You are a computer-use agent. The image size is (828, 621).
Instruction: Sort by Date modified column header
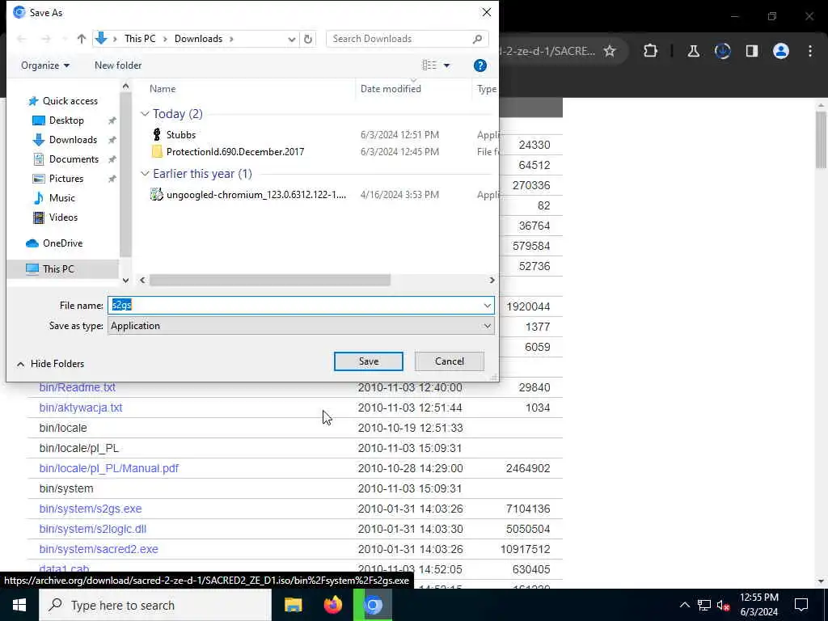(391, 89)
